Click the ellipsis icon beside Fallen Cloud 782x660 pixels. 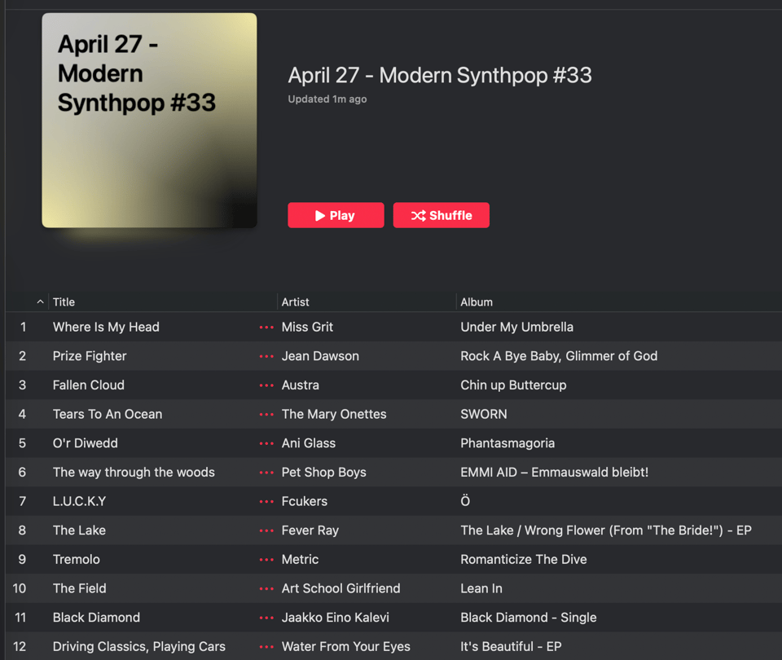266,385
